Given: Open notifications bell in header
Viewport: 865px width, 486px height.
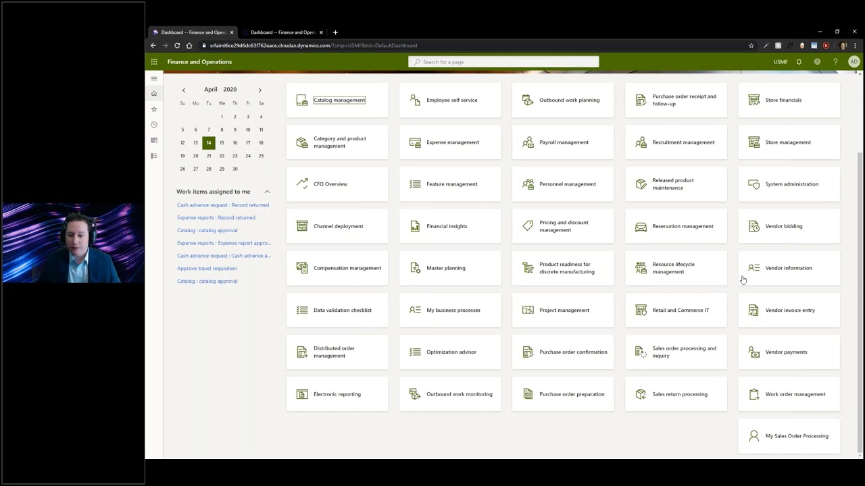Looking at the screenshot, I should [x=799, y=61].
